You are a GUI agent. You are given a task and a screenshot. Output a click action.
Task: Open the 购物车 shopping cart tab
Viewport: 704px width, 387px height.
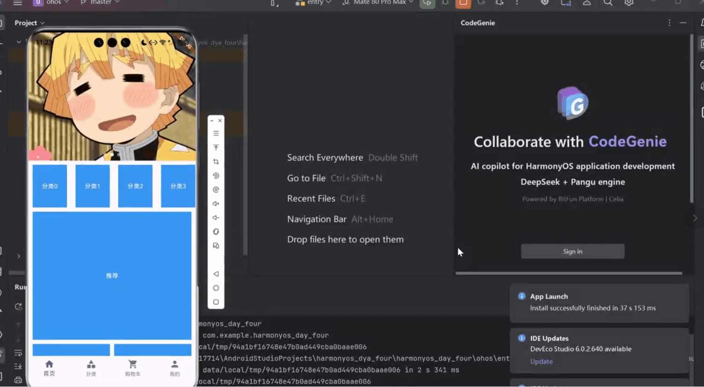(x=133, y=368)
